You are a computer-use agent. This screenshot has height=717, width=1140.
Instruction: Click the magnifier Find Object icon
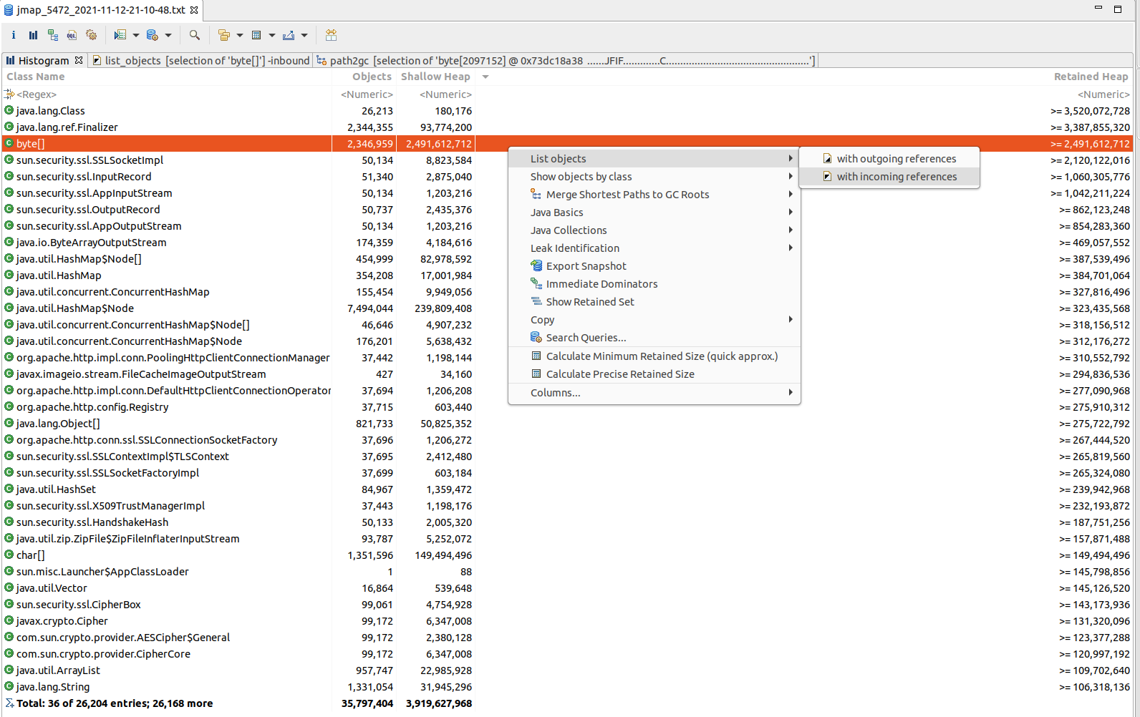pyautogui.click(x=194, y=35)
